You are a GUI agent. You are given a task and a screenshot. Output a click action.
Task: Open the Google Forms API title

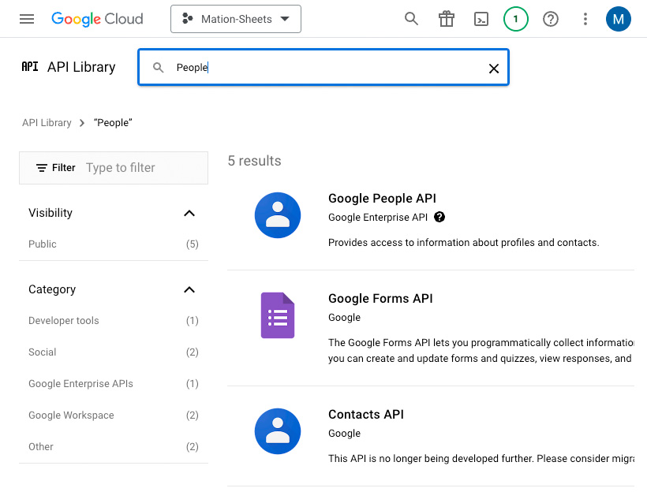[380, 299]
